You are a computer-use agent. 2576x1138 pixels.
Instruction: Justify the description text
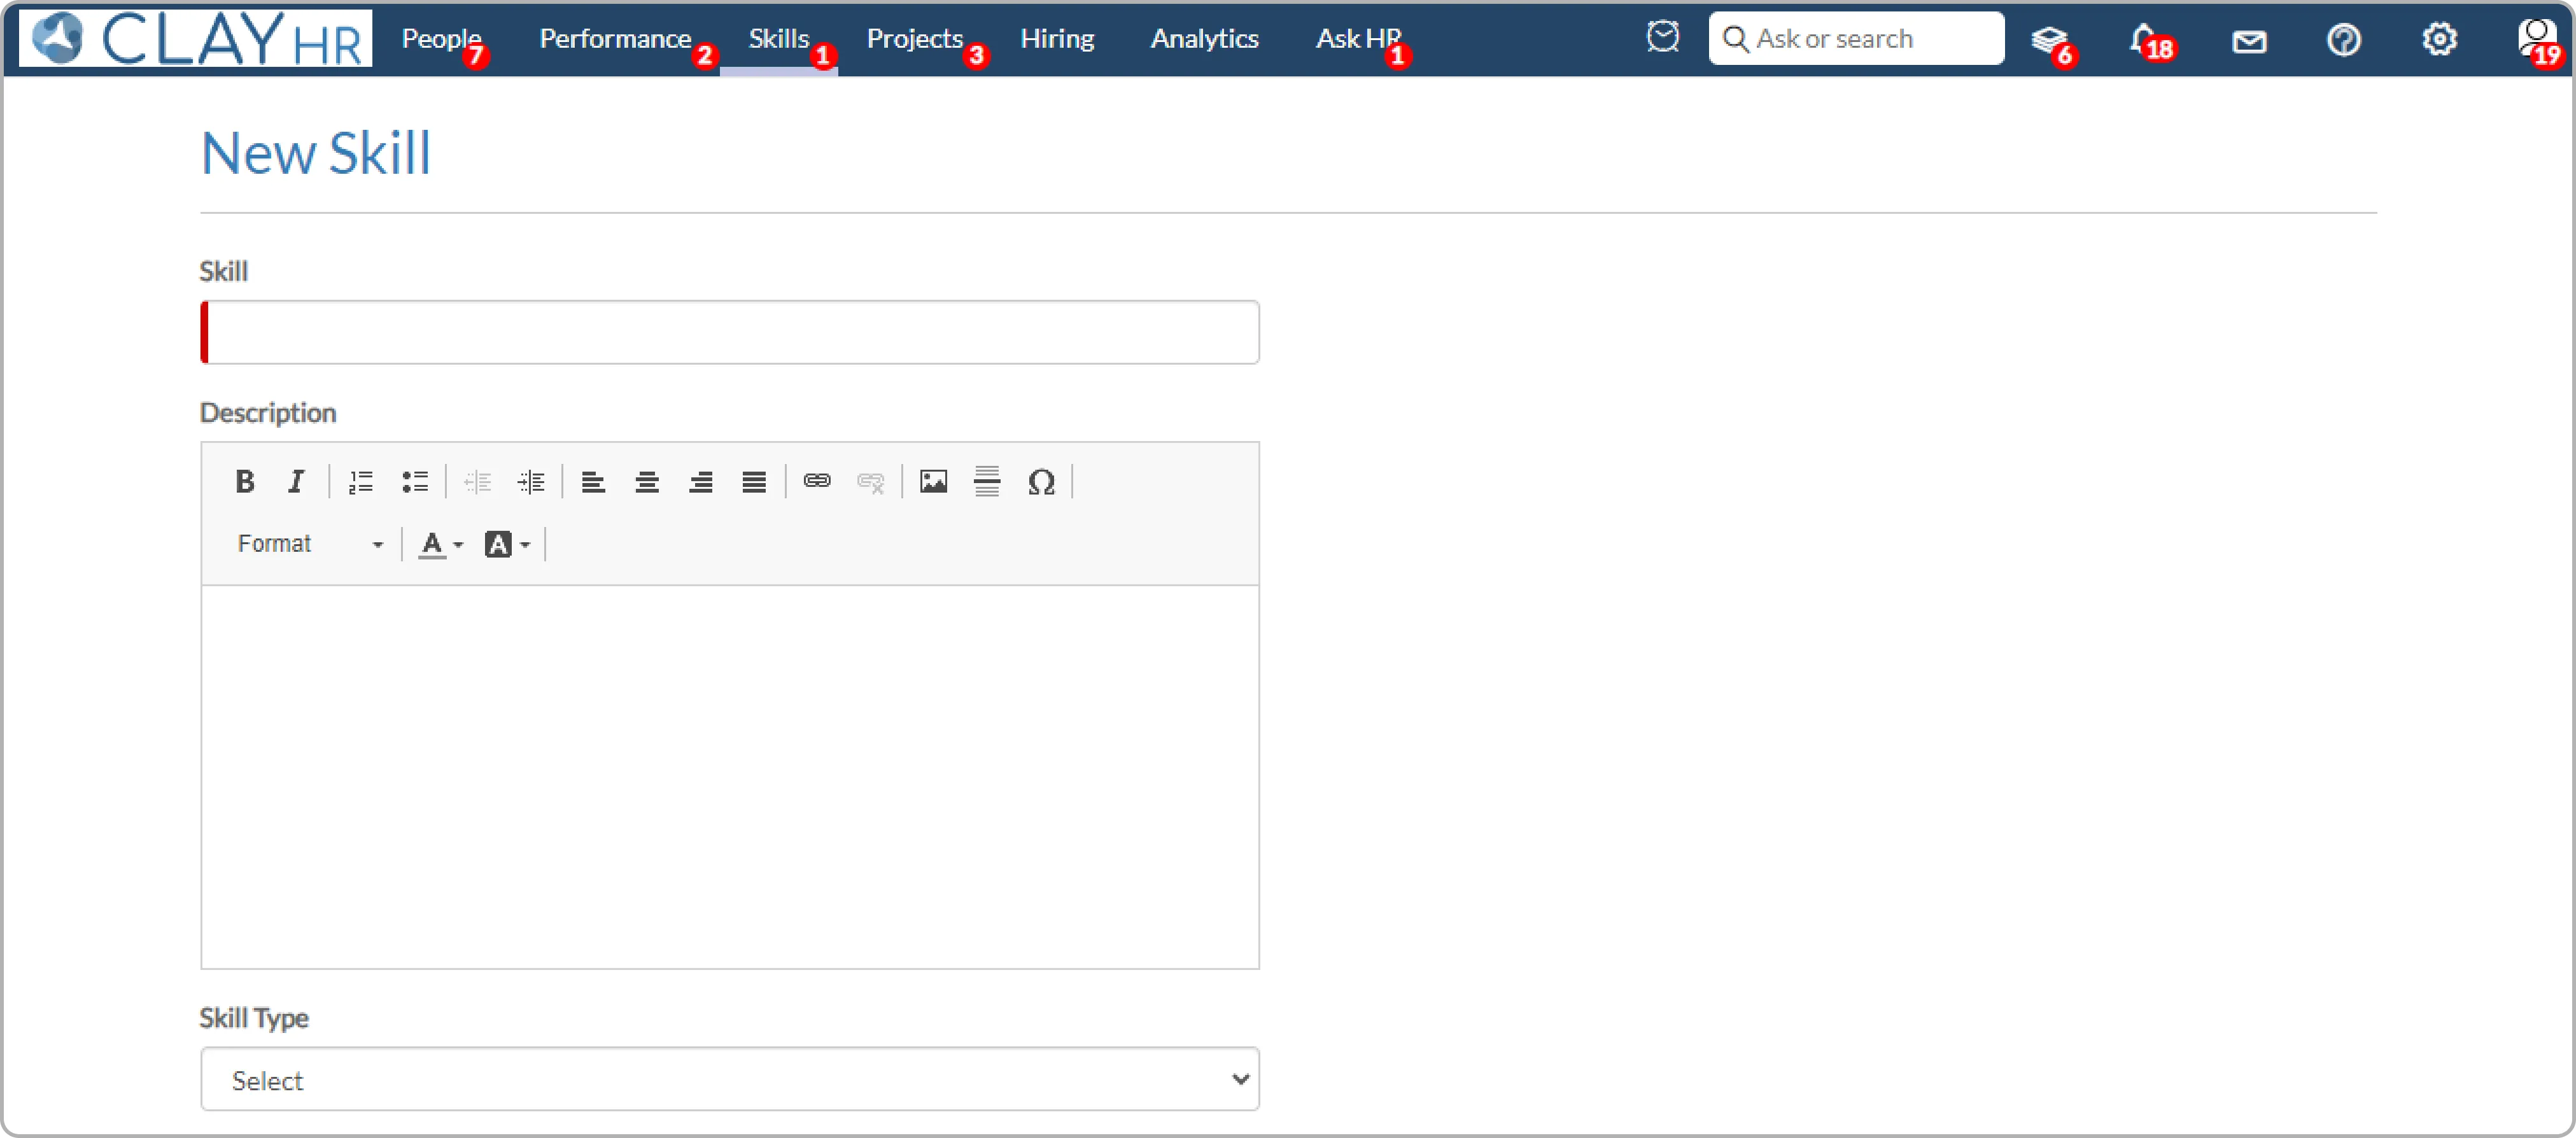click(754, 482)
